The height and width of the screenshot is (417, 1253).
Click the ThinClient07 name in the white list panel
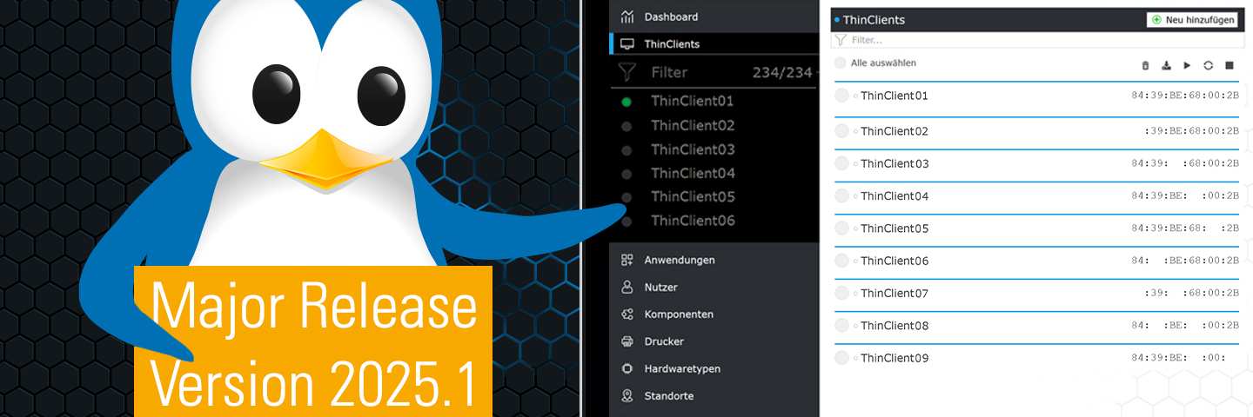click(x=895, y=293)
